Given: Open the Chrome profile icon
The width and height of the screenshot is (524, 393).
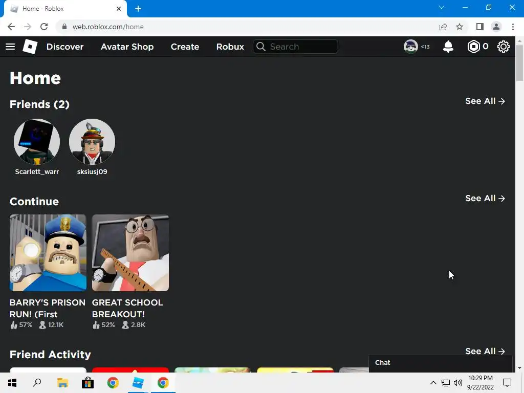Looking at the screenshot, I should [x=496, y=27].
